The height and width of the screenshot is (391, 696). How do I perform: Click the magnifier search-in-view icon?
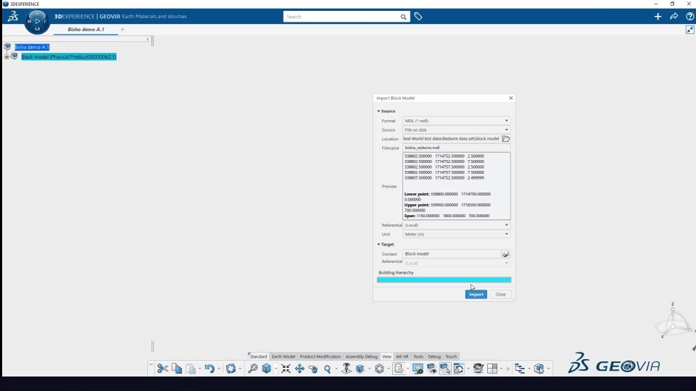click(x=252, y=369)
